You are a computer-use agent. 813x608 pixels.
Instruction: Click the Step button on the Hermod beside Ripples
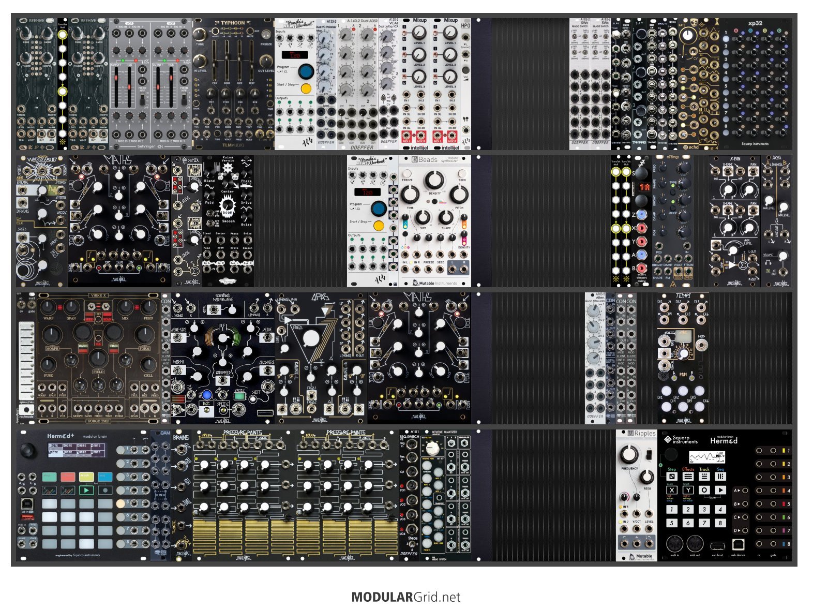pos(672,477)
